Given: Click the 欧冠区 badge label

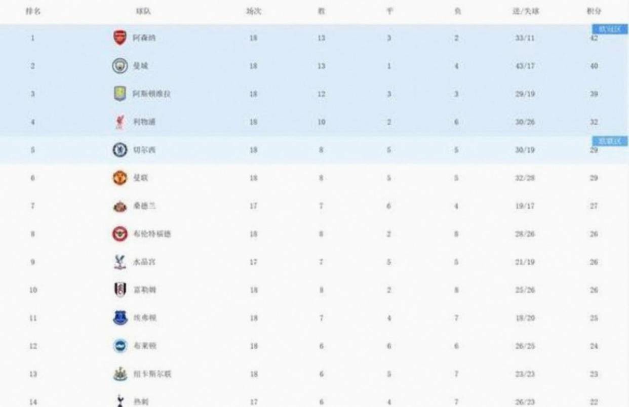Looking at the screenshot, I should 609,29.
